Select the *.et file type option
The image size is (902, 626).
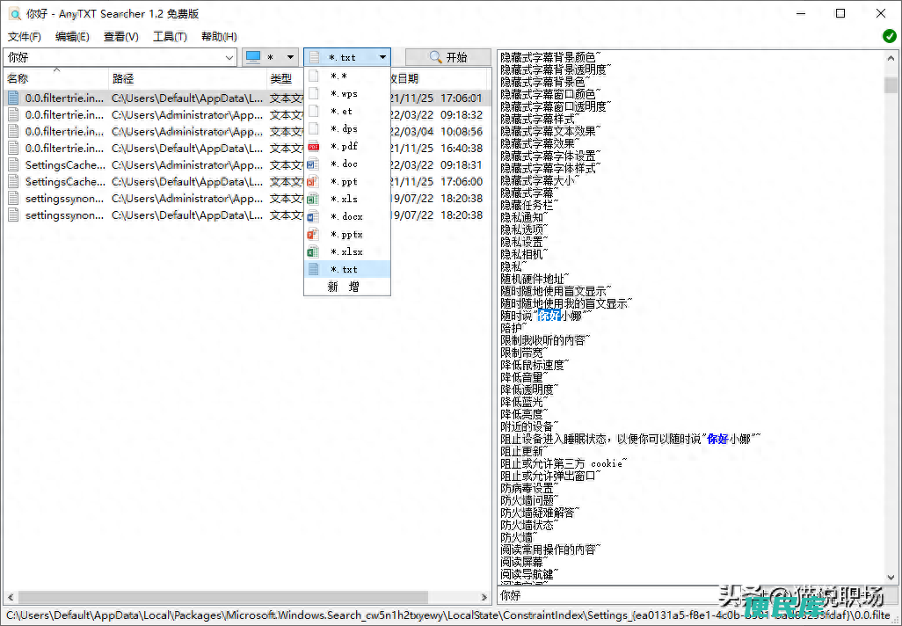[347, 111]
